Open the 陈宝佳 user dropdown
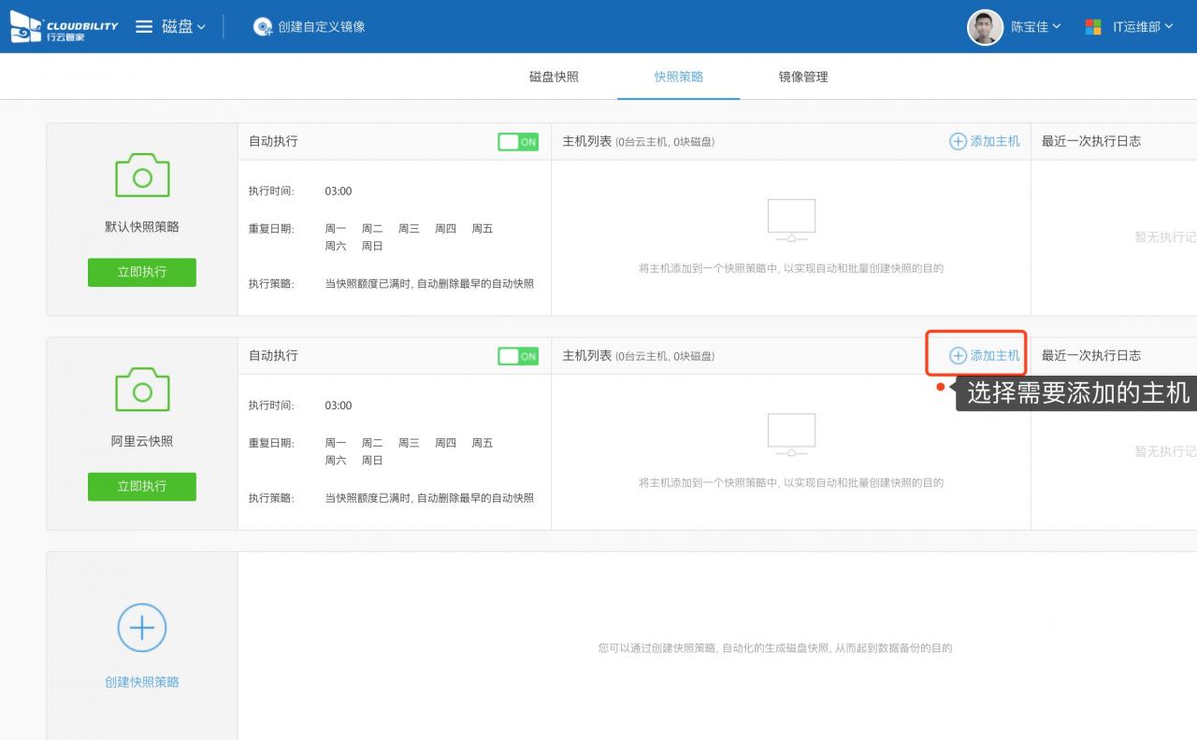 pyautogui.click(x=1036, y=27)
